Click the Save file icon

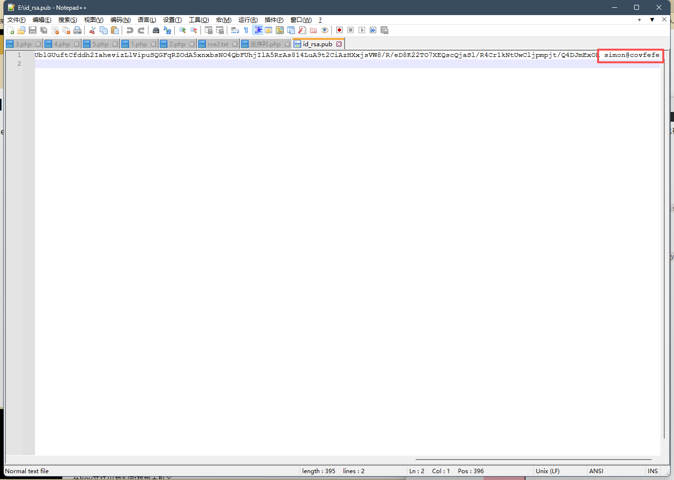(x=33, y=30)
